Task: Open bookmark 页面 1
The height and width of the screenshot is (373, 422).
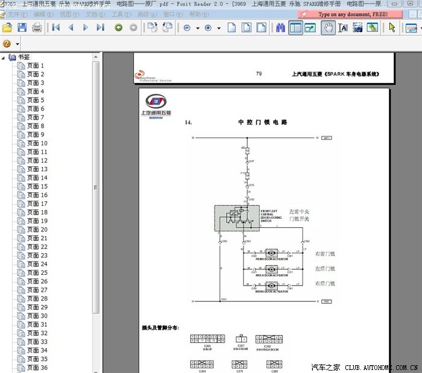Action: click(35, 66)
